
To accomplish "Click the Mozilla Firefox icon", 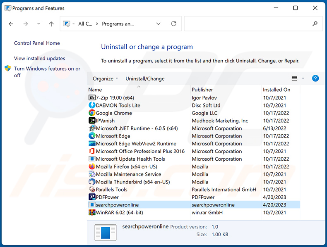I will [x=92, y=166].
